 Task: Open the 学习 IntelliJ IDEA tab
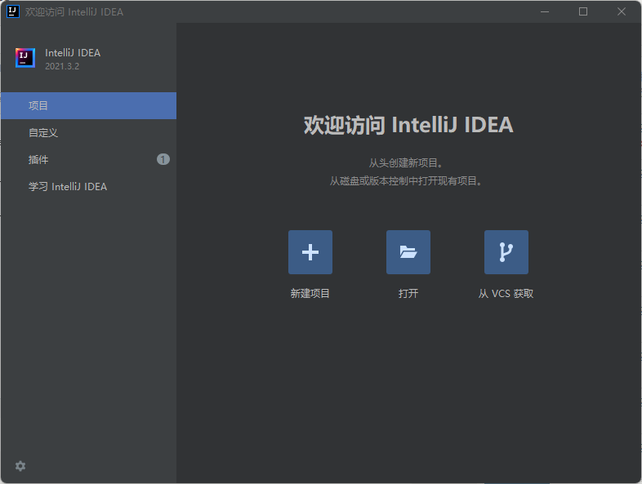tap(88, 187)
